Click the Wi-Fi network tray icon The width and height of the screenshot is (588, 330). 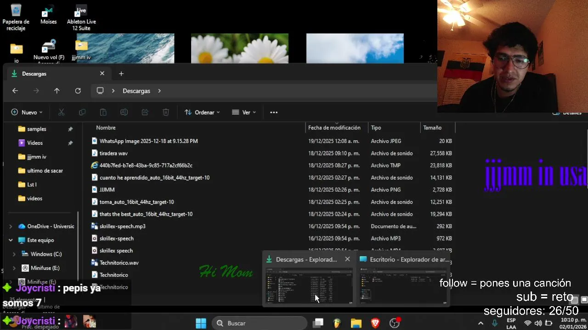coord(528,323)
